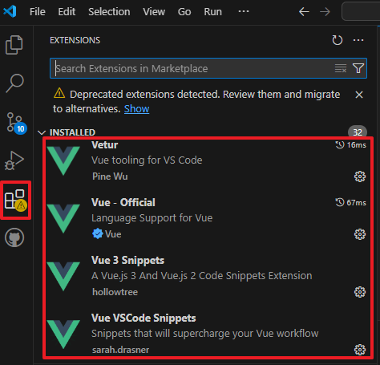Open the Run menu
Screen dimensions: 380x365
click(x=213, y=12)
